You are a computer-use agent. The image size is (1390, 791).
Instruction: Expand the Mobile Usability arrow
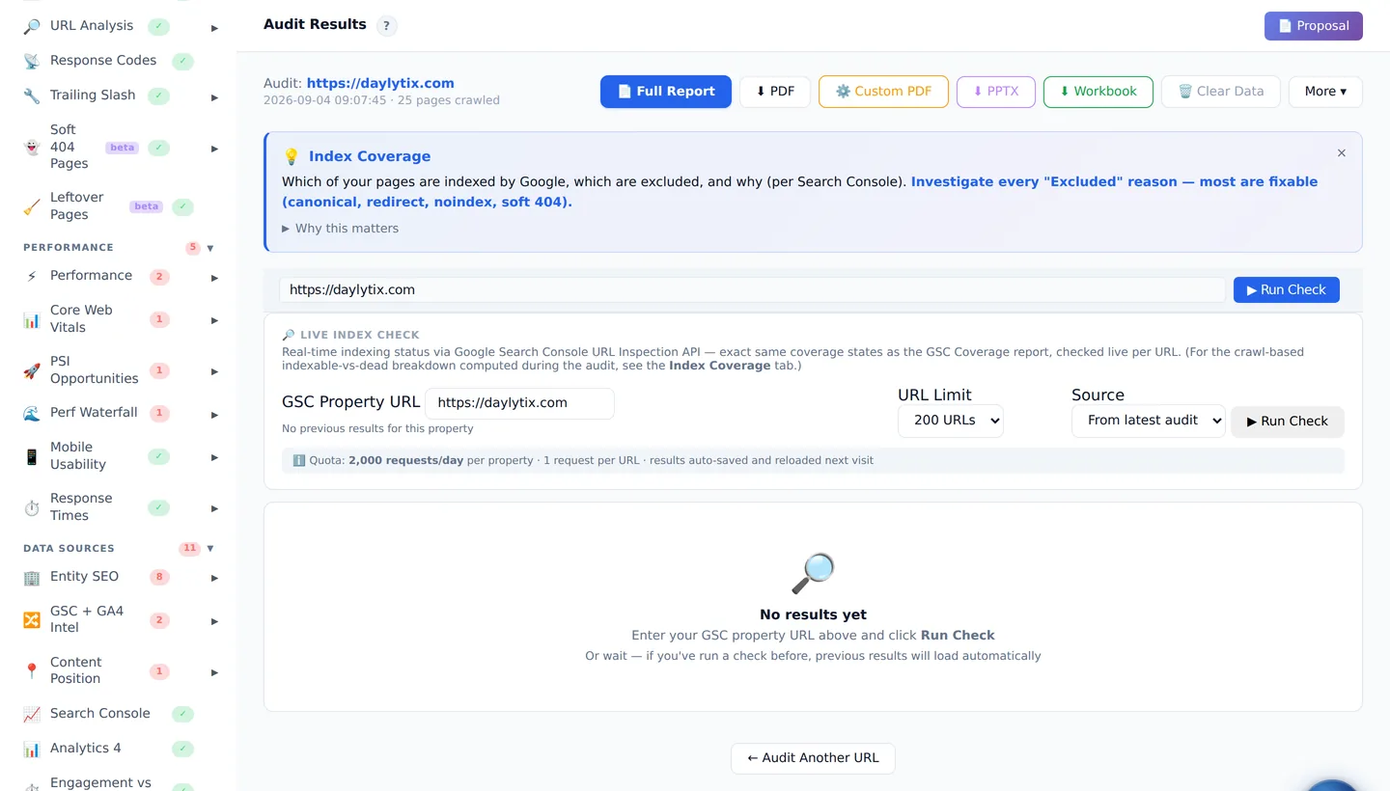click(x=214, y=458)
